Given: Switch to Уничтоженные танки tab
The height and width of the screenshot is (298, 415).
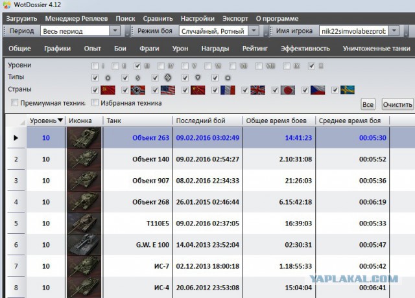Looking at the screenshot, I should click(376, 49).
